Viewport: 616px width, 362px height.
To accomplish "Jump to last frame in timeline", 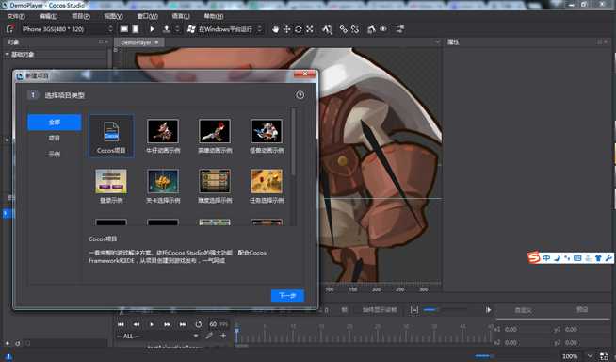I will pos(183,324).
